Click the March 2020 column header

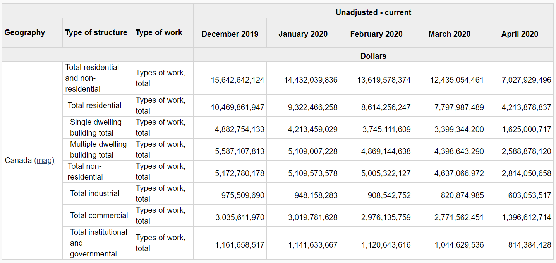point(450,34)
